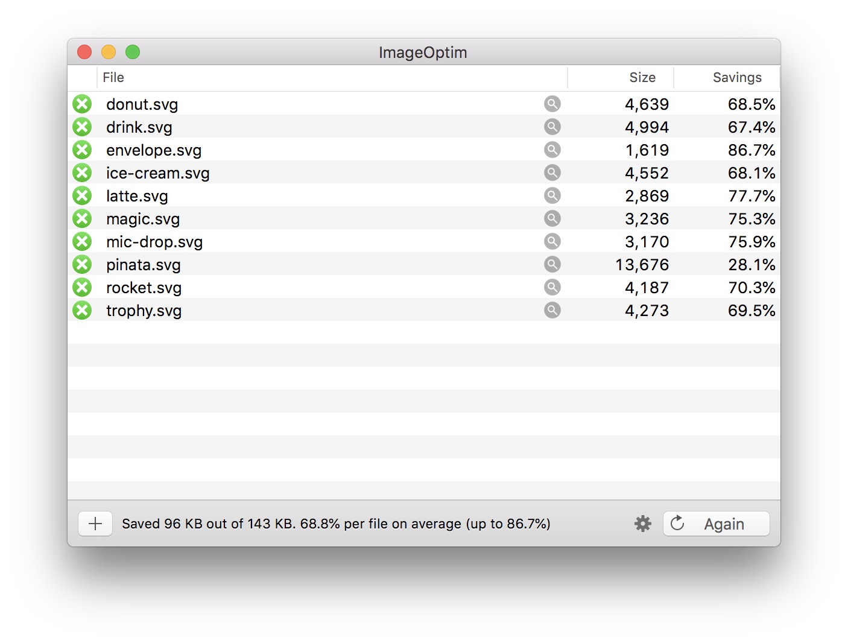Screen dimensions: 848x643
Task: Click the savings value 75.3%
Action: (751, 219)
